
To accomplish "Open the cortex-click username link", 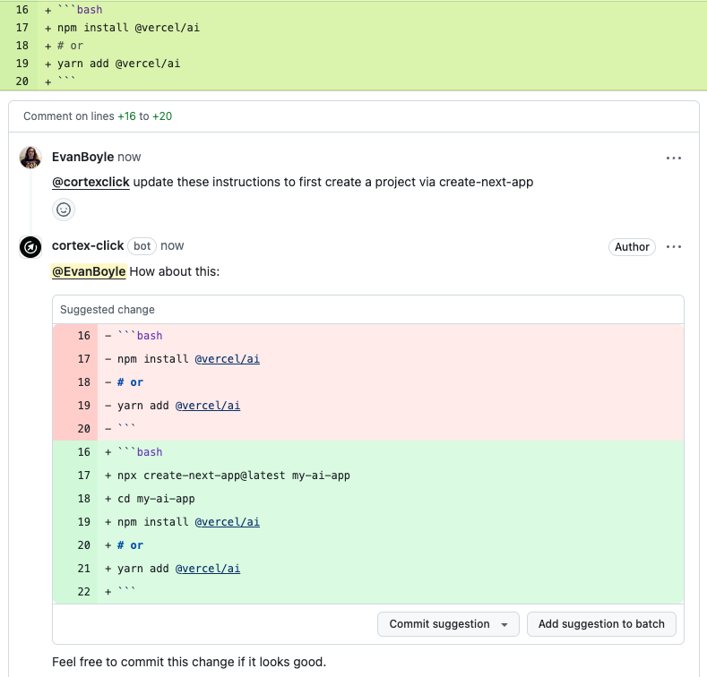I will click(x=88, y=245).
